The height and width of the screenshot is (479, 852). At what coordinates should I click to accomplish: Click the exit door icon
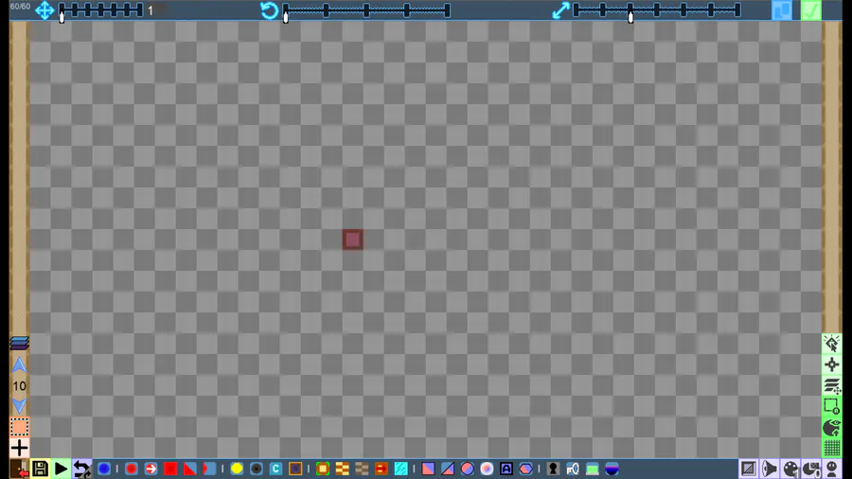click(20, 469)
